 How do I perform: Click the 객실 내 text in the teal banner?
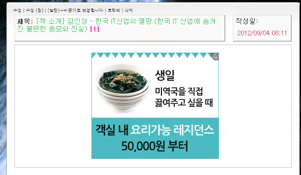[x=112, y=130]
